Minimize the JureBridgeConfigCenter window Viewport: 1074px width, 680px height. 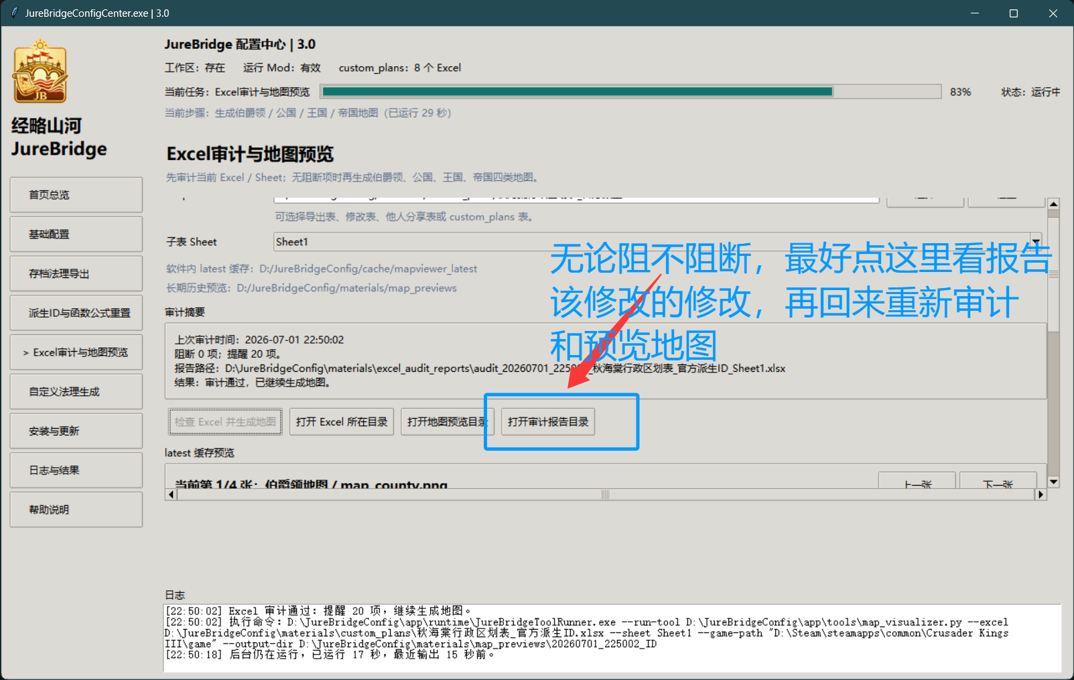pyautogui.click(x=975, y=13)
